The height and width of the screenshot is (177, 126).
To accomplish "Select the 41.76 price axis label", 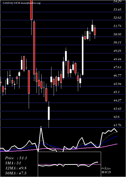I will pos(117,125).
